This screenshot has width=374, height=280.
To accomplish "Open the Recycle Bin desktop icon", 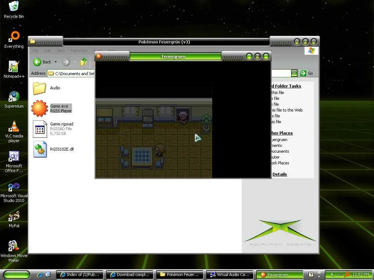I will tap(14, 6).
